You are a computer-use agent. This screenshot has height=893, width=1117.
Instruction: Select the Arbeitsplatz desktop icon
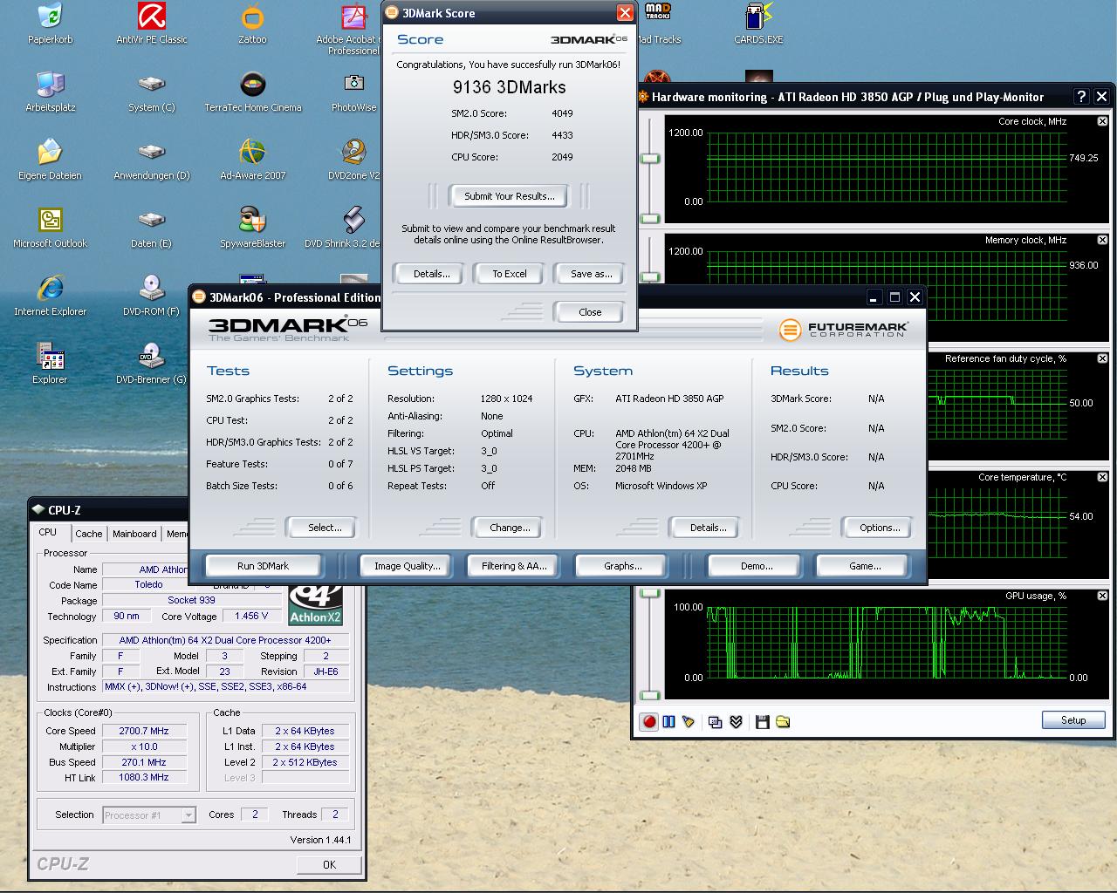50,92
